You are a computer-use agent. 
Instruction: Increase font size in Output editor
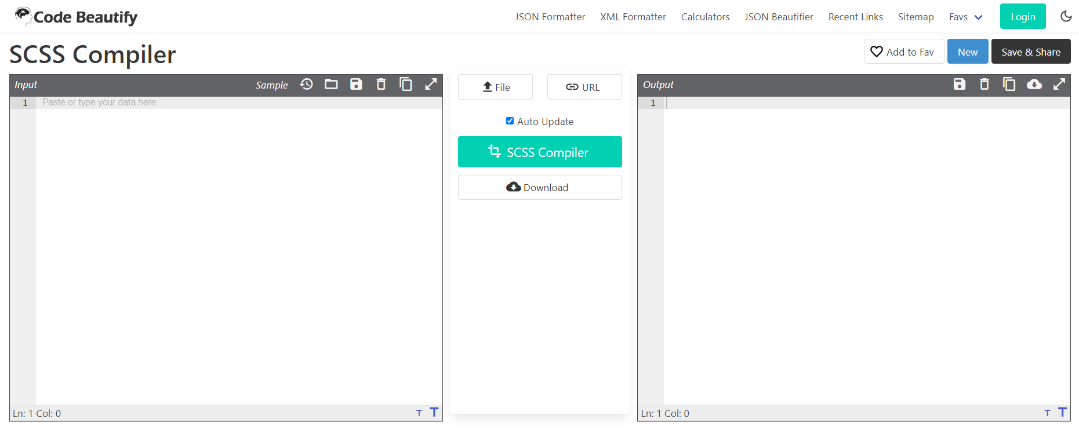pos(1062,412)
